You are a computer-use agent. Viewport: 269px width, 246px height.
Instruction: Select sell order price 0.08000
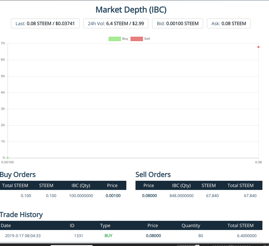pos(150,196)
